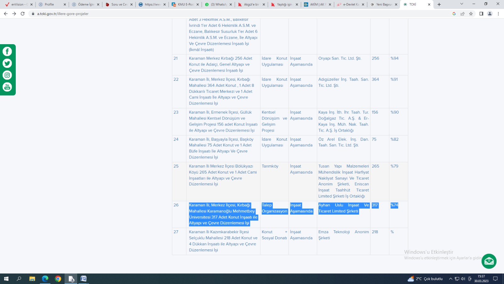504x284 pixels.
Task: Open a new browser tab
Action: [x=439, y=4]
